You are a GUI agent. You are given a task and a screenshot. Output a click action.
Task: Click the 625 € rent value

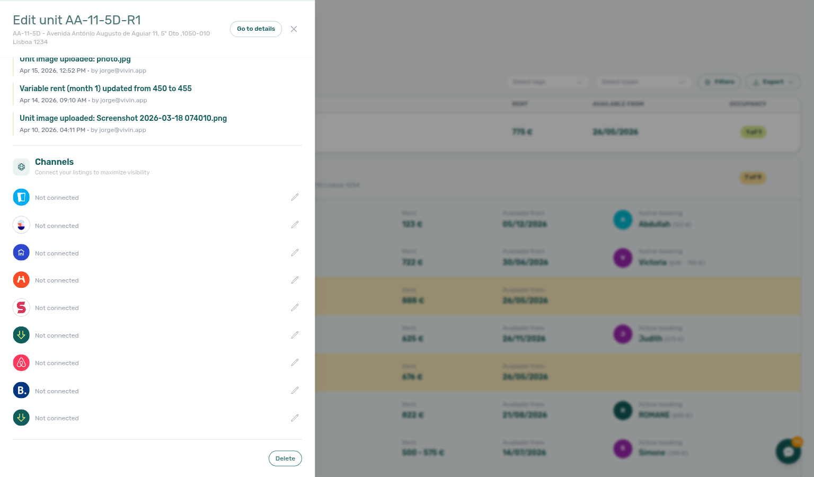tap(413, 339)
